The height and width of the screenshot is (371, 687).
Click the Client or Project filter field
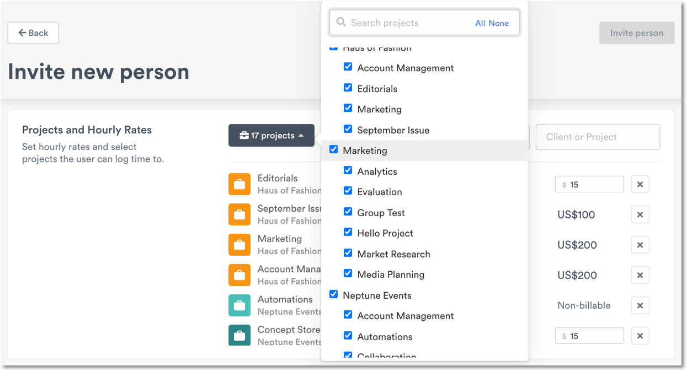tap(598, 137)
